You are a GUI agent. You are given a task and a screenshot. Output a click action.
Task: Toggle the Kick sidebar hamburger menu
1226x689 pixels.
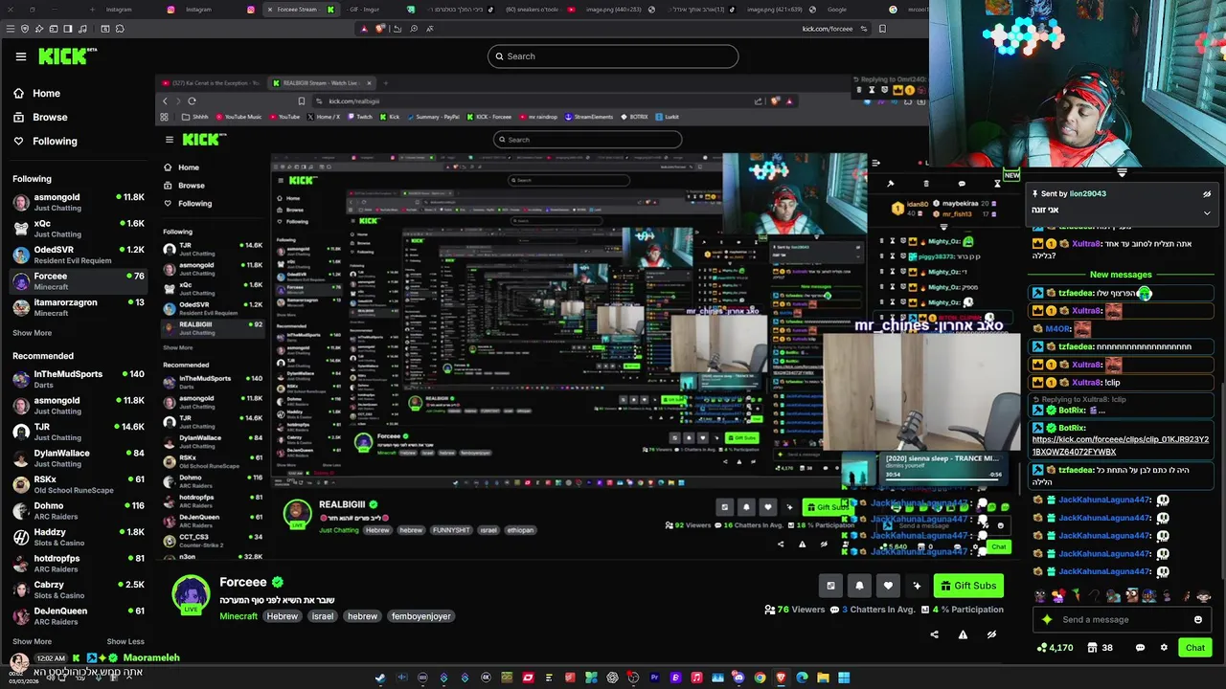coord(20,56)
